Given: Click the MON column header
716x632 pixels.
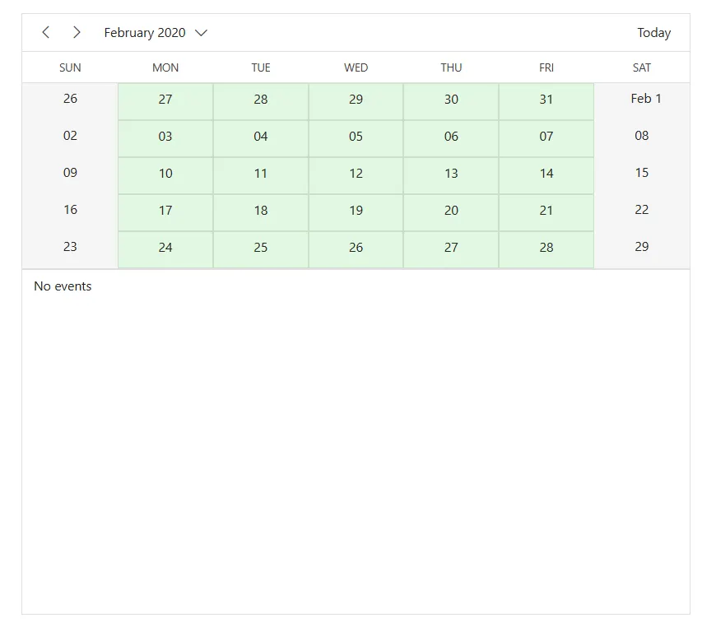Looking at the screenshot, I should click(165, 67).
